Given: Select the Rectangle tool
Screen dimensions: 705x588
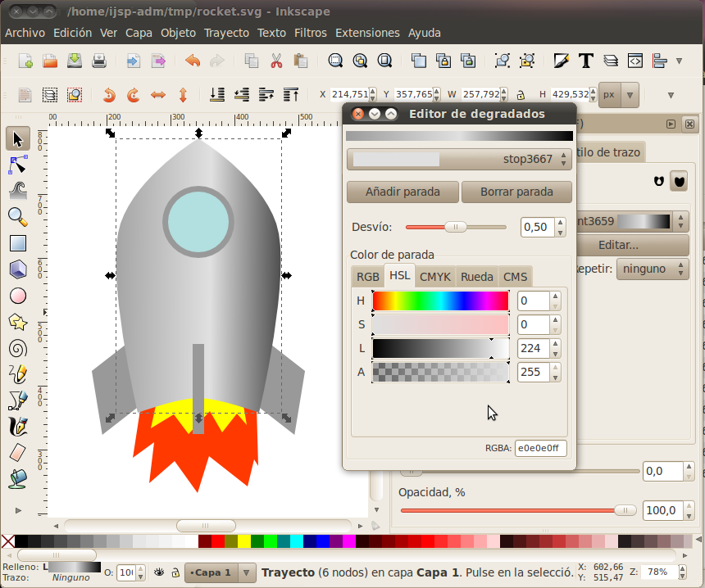Looking at the screenshot, I should (x=18, y=243).
